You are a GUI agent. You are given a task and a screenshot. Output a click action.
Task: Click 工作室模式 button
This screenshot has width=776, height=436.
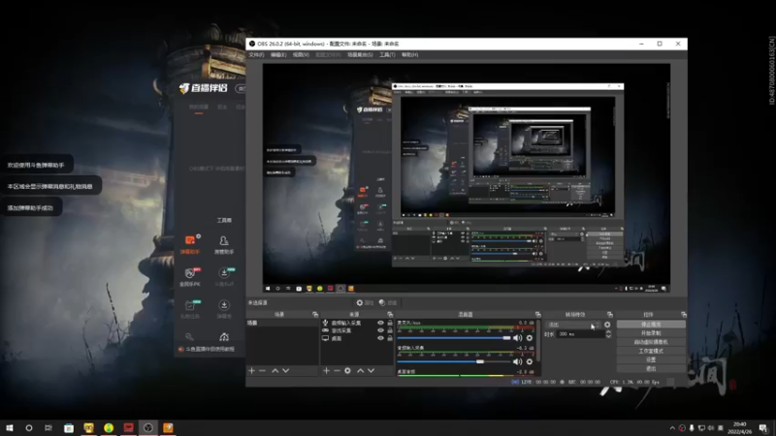[x=651, y=351]
